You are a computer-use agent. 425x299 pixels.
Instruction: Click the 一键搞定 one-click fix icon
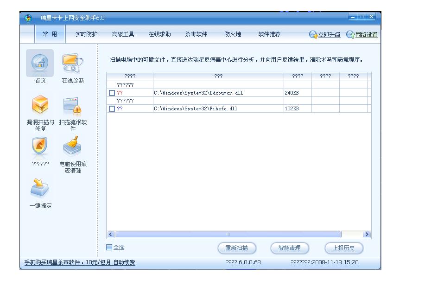tap(39, 188)
